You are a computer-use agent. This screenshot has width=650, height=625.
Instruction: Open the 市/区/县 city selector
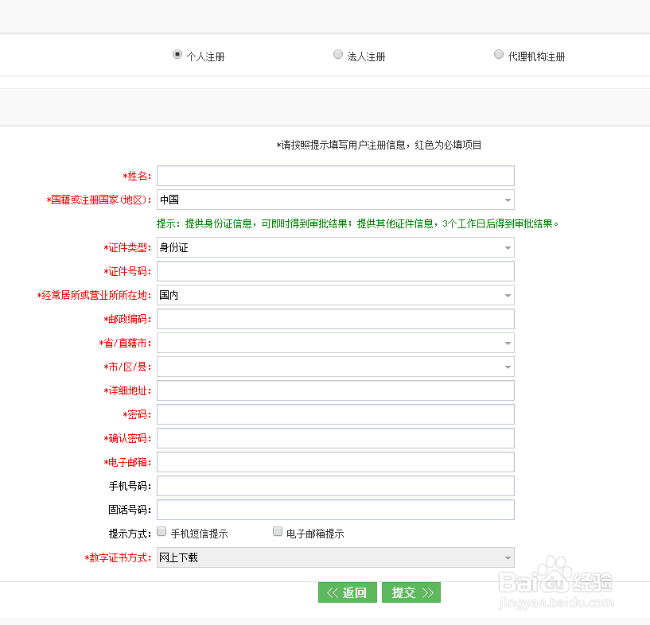point(507,367)
